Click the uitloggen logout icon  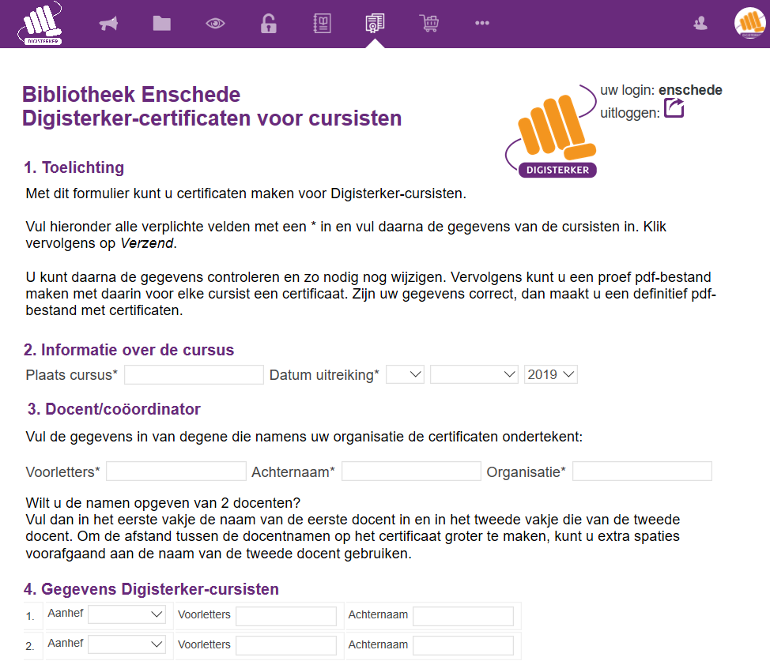coord(674,108)
